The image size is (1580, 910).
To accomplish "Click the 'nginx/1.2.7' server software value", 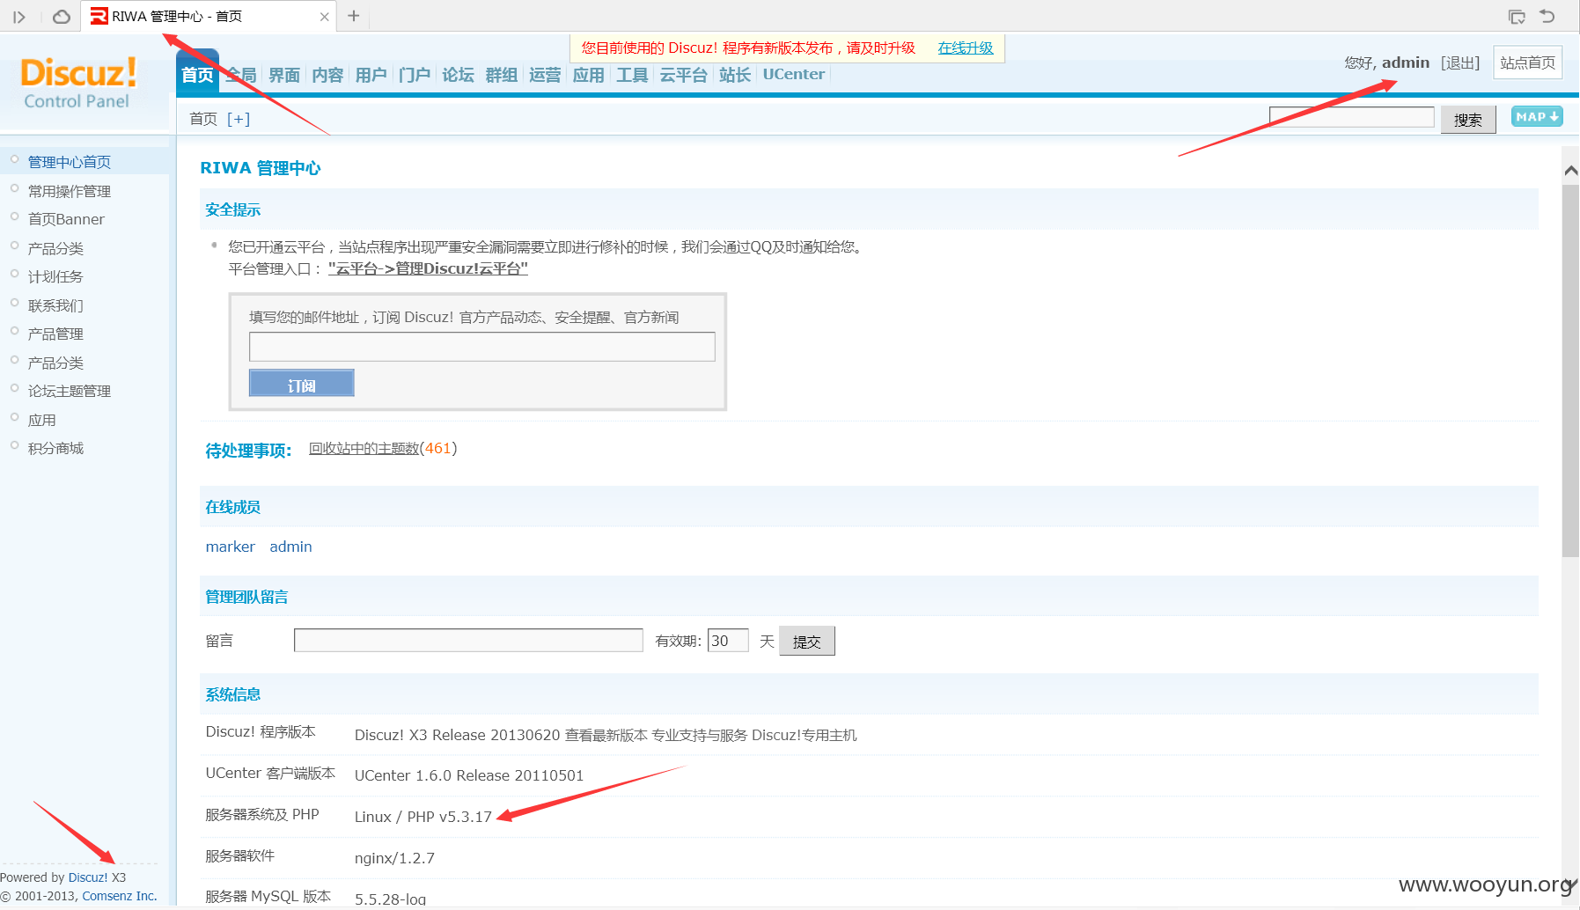I will [x=394, y=858].
